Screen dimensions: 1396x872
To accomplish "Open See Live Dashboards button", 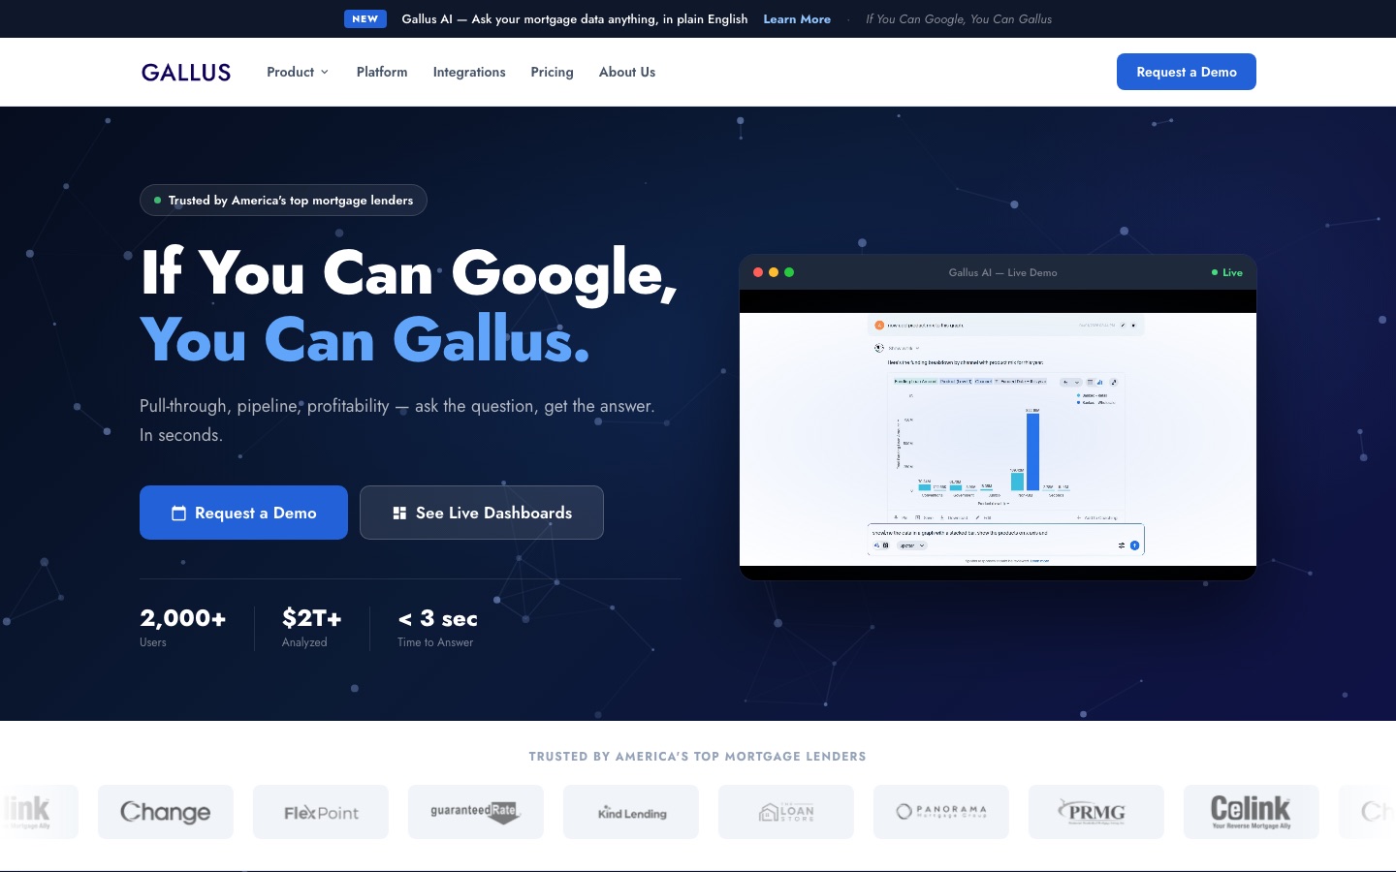I will (x=482, y=513).
